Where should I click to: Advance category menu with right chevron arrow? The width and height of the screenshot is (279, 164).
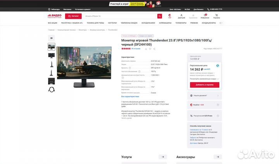pos(222,23)
